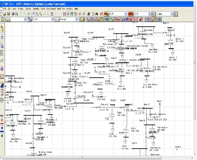Click the Bus96 label on the diagram
Screen dimensions: 197x160
(67, 33)
